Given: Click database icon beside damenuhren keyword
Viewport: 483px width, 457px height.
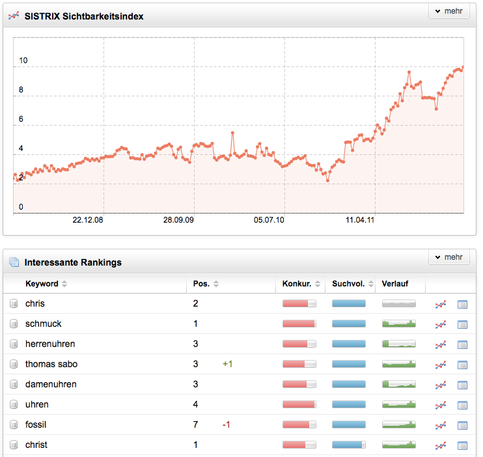Looking at the screenshot, I should click(x=14, y=385).
